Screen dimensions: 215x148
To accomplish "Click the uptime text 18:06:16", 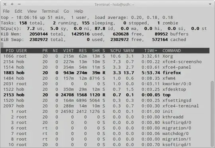I will pos(27,17).
